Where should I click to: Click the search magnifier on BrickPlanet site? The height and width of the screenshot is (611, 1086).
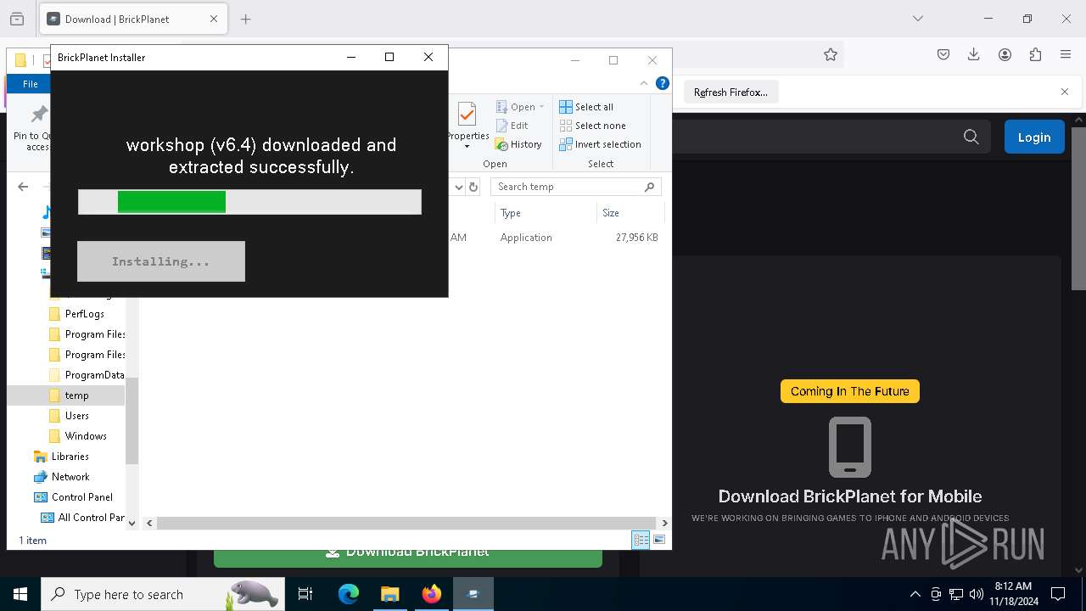pos(971,137)
